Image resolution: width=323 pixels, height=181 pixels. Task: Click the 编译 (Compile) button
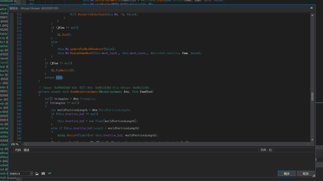(x=286, y=173)
